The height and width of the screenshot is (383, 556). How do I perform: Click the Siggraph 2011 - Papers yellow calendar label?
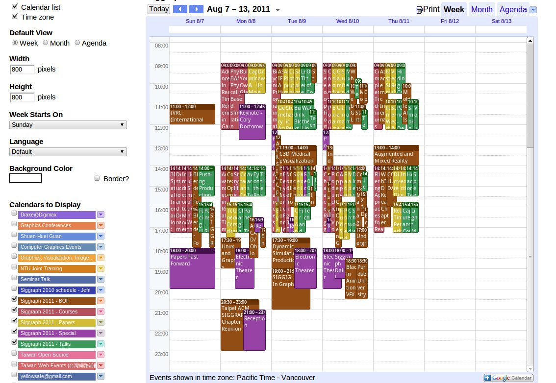[x=57, y=322]
